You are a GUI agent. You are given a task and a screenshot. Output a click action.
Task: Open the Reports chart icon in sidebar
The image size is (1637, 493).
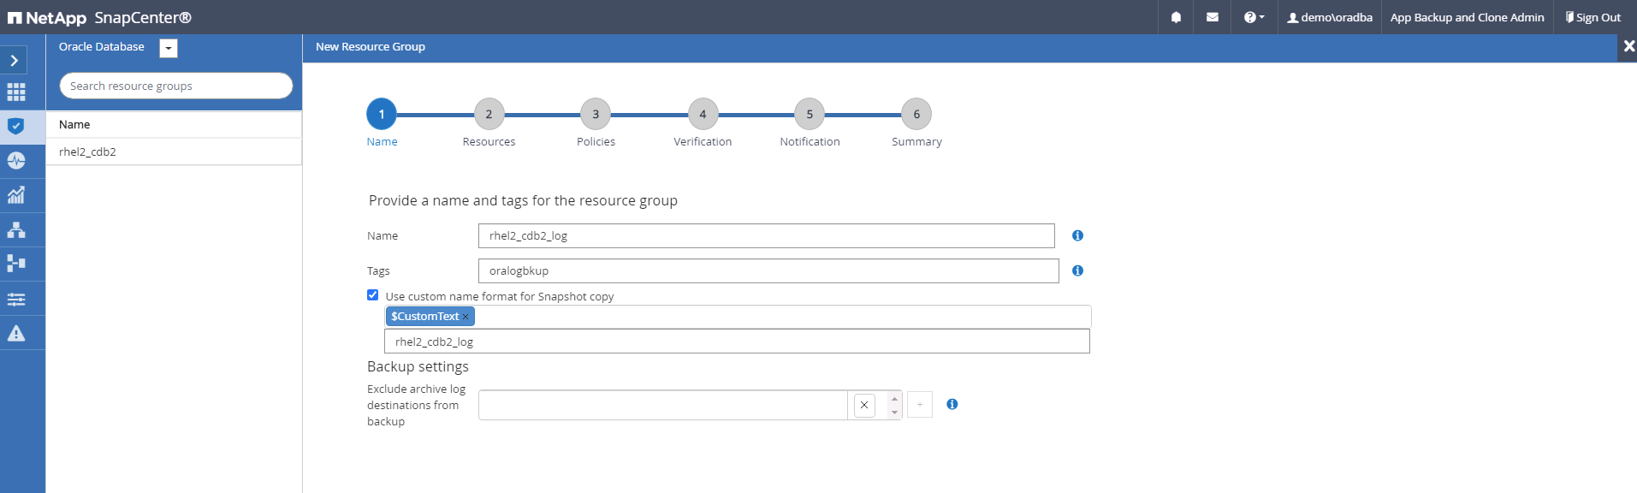[x=16, y=195]
